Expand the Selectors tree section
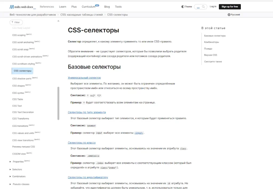This screenshot has height=189, width=273. click(10, 169)
